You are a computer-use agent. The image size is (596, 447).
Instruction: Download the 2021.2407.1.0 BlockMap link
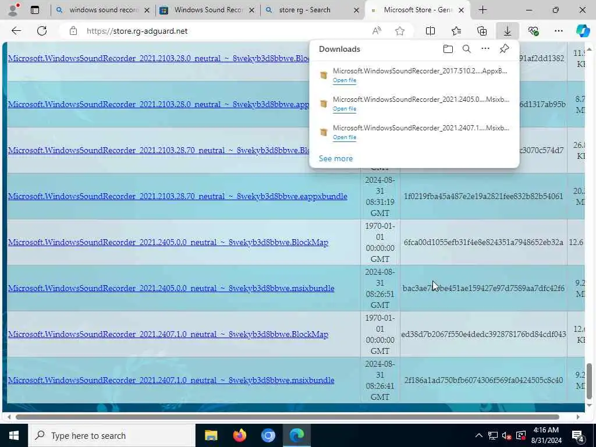point(168,334)
